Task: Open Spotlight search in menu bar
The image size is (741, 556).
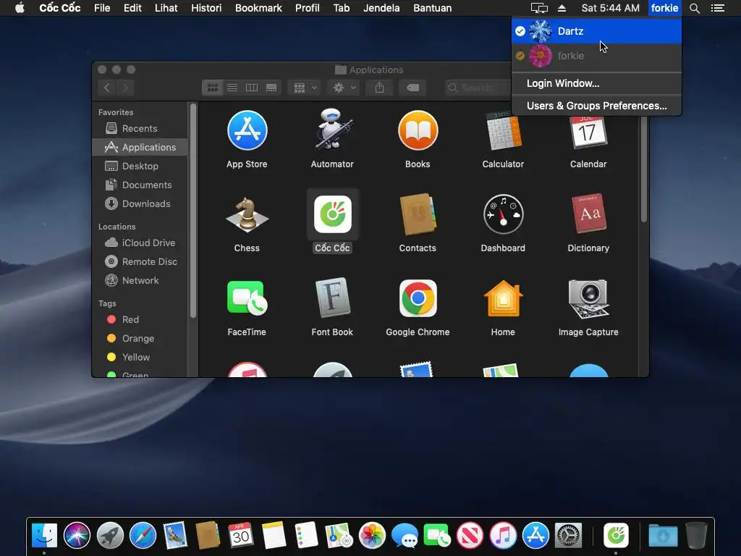Action: [694, 8]
